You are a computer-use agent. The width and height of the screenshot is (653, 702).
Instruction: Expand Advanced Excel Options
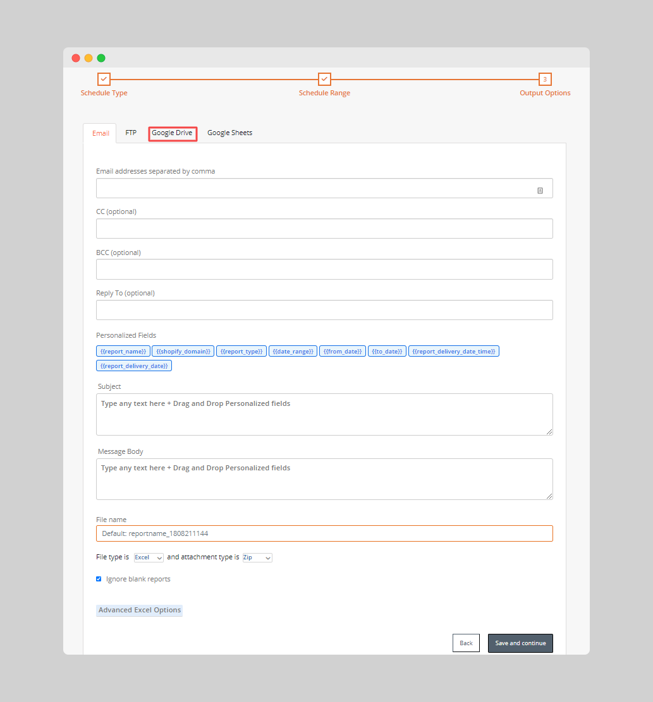[x=140, y=610]
